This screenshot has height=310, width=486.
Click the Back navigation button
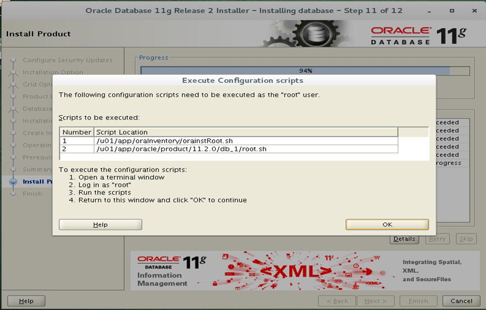[x=337, y=301]
